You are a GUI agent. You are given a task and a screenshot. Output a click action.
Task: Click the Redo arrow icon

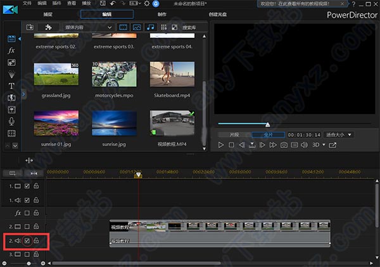(123, 3)
